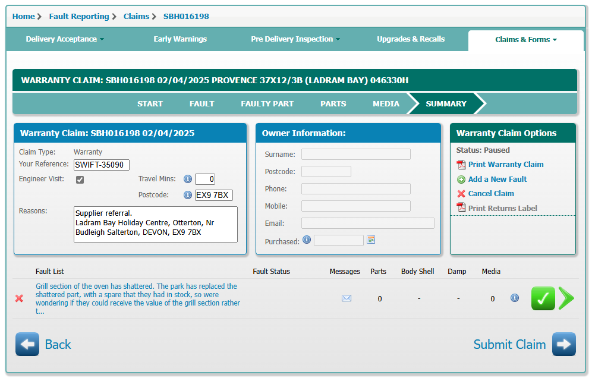
Task: Toggle the Engineer Visit checkbox
Action: coord(80,180)
